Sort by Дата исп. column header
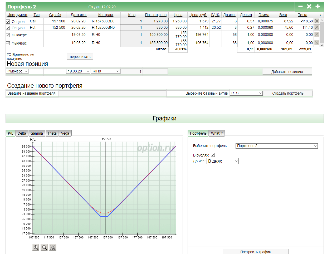The image size is (332, 254). click(79, 15)
